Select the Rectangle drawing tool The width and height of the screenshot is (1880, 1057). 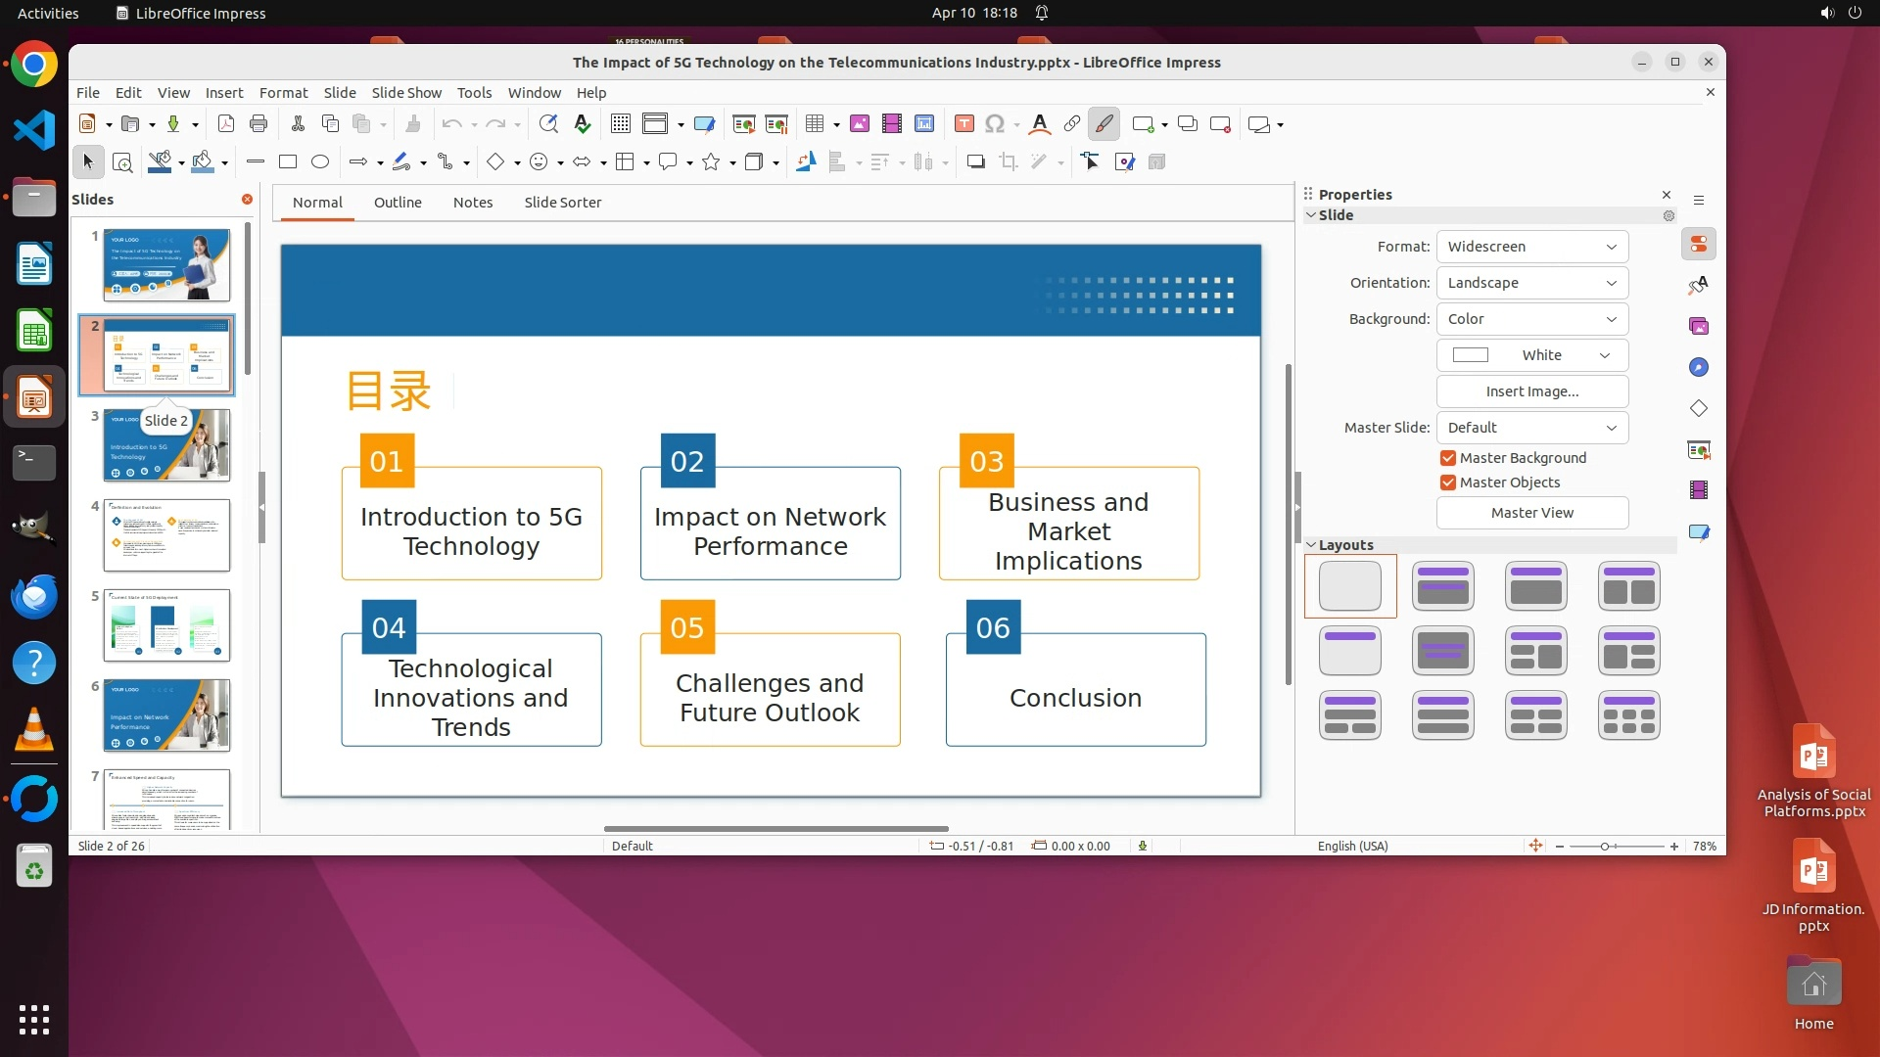tap(288, 162)
